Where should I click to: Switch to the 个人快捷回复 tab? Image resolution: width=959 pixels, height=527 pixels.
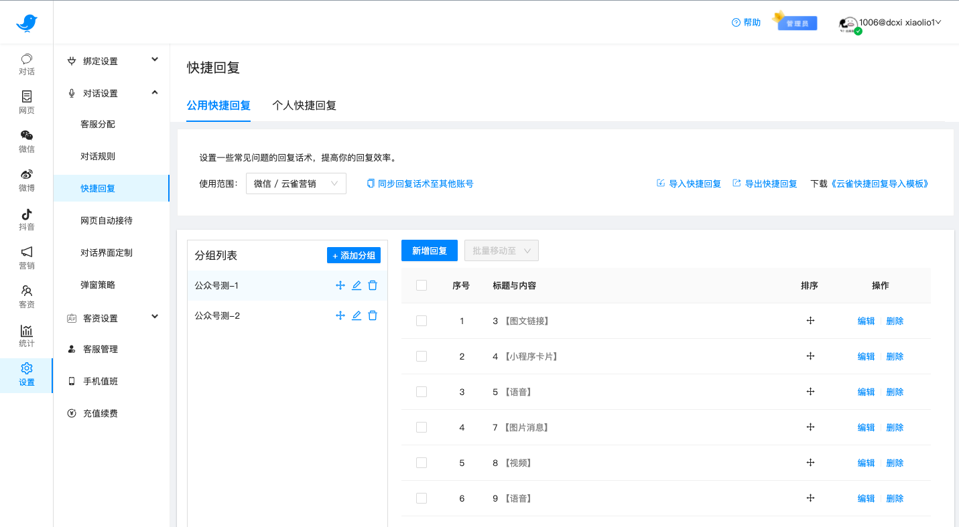click(x=305, y=105)
